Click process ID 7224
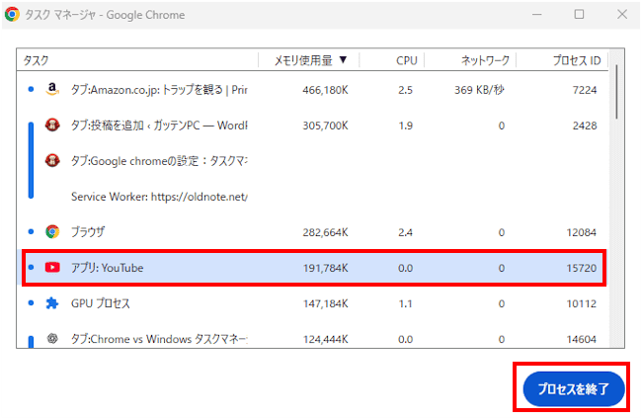This screenshot has width=642, height=419. (x=585, y=90)
